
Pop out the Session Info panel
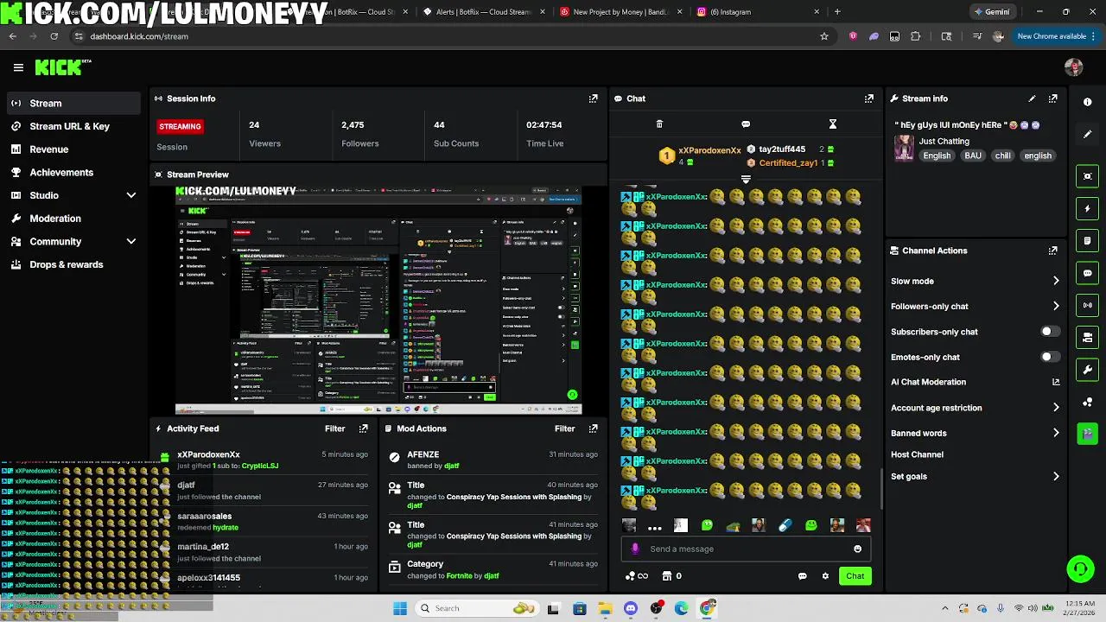pos(593,98)
